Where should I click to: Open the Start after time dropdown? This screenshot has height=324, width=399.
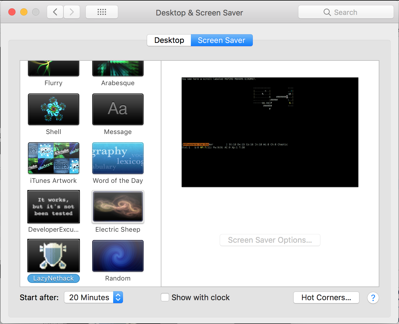point(93,297)
